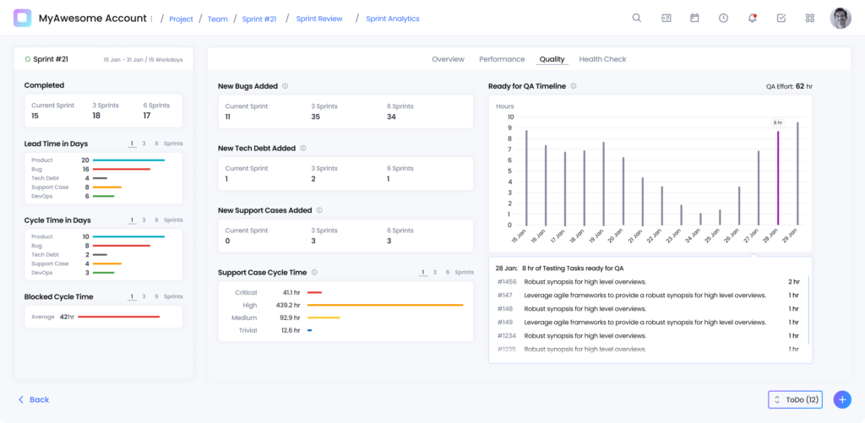Click the highlighted purple 28 Jan bar
Image resolution: width=865 pixels, height=423 pixels.
pos(778,177)
